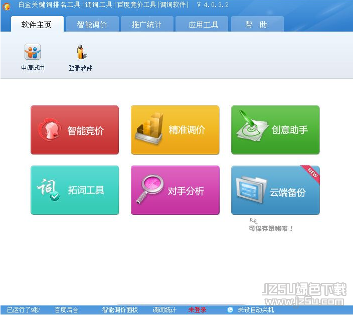Image resolution: width=353 pixels, height=315 pixels.
Task: Open the 拓词工具 teal tile
Action: 75,190
